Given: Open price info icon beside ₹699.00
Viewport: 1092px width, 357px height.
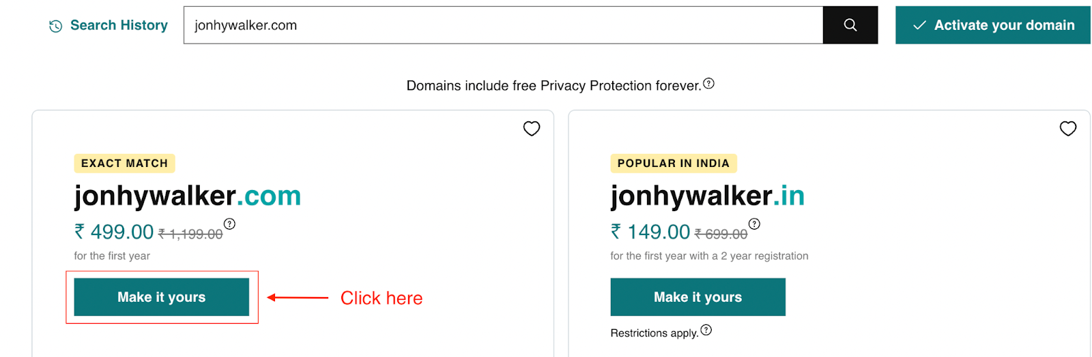Looking at the screenshot, I should (754, 223).
